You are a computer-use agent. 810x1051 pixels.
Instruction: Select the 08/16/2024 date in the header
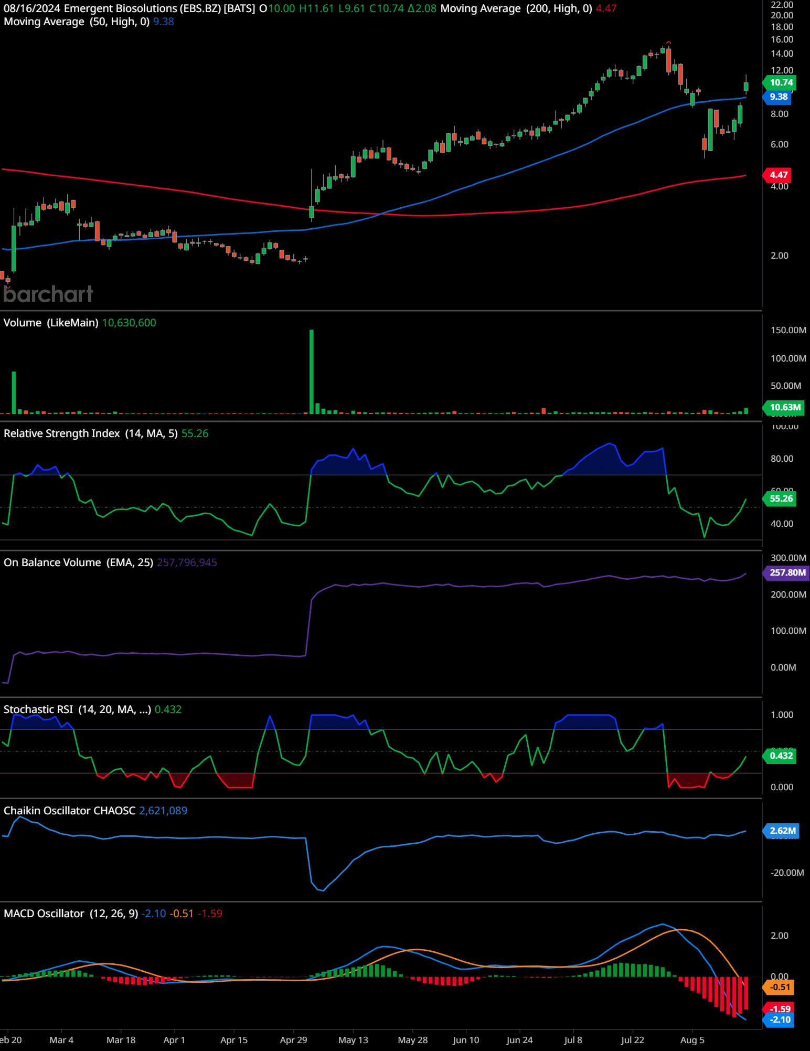point(32,8)
